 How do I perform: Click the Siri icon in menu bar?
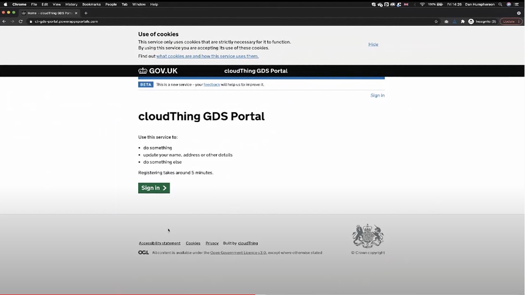pos(509,4)
